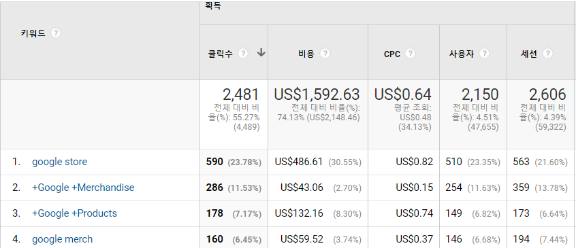Select sessions 173 in Products row
Screen dimensions: 576x248
522,213
